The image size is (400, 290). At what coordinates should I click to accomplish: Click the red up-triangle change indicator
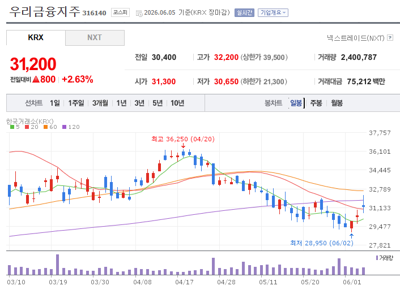[x=36, y=80]
